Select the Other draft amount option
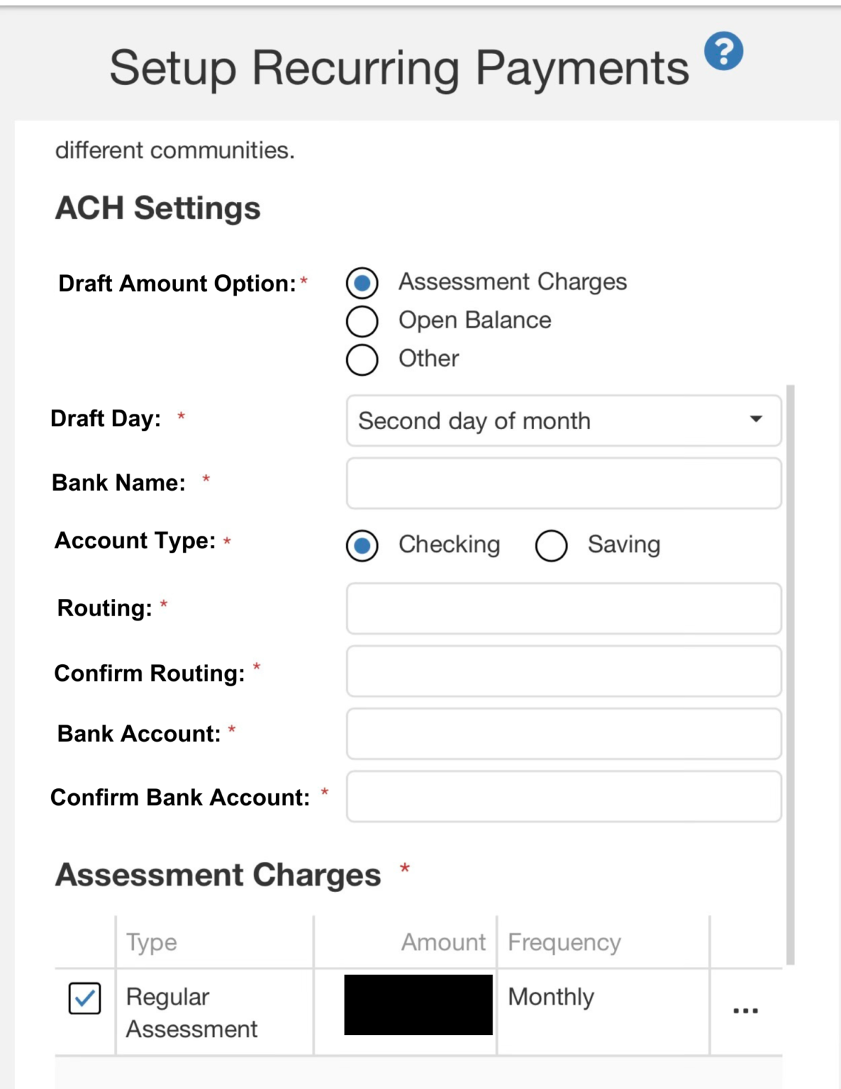The image size is (841, 1089). [x=362, y=360]
